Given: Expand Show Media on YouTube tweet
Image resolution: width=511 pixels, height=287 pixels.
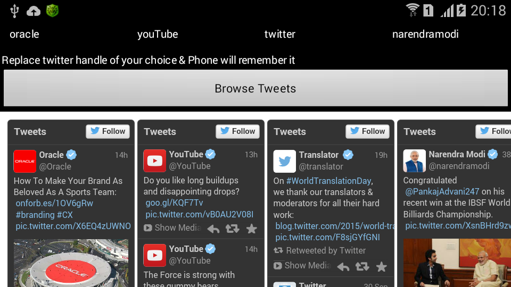Looking at the screenshot, I should click(x=172, y=228).
